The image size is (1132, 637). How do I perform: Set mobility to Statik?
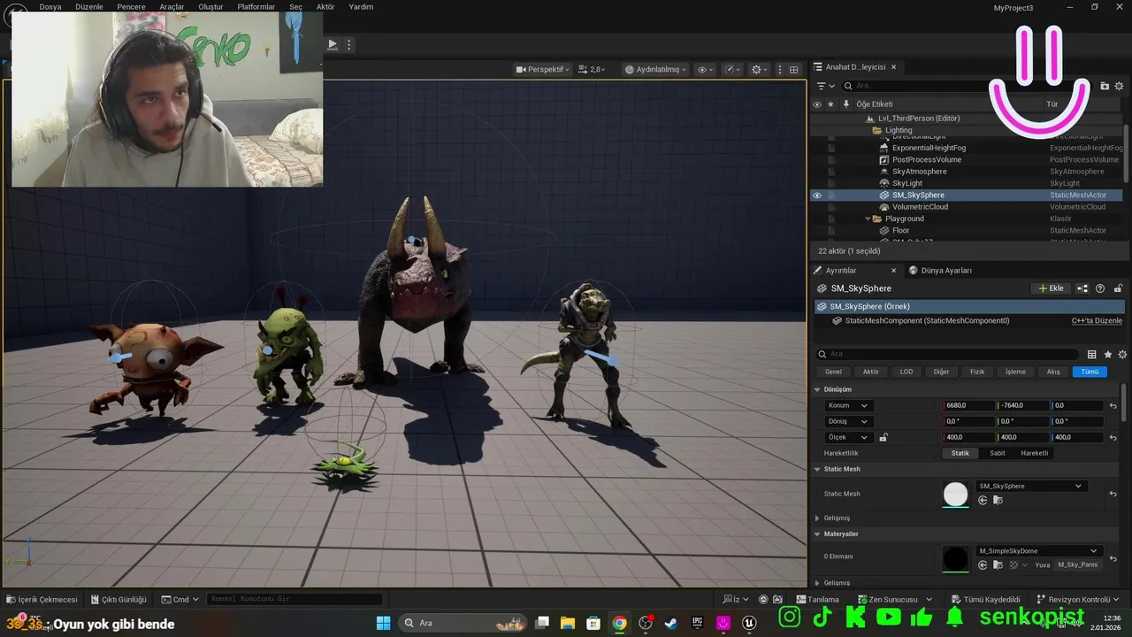coord(960,453)
